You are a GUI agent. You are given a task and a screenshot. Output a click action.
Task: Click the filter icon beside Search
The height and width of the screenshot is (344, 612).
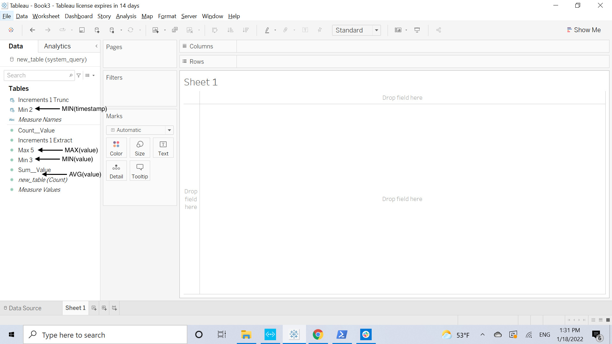79,75
